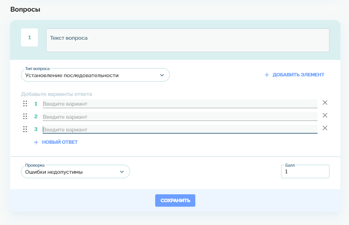Screen dimensions: 349x225
Task: Click the second Введите вариант field
Action: (x=180, y=117)
